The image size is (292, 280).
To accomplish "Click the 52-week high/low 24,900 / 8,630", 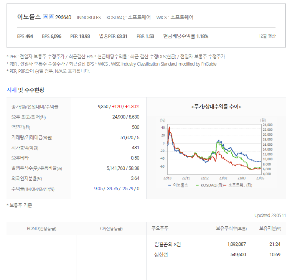I will pyautogui.click(x=126, y=117).
